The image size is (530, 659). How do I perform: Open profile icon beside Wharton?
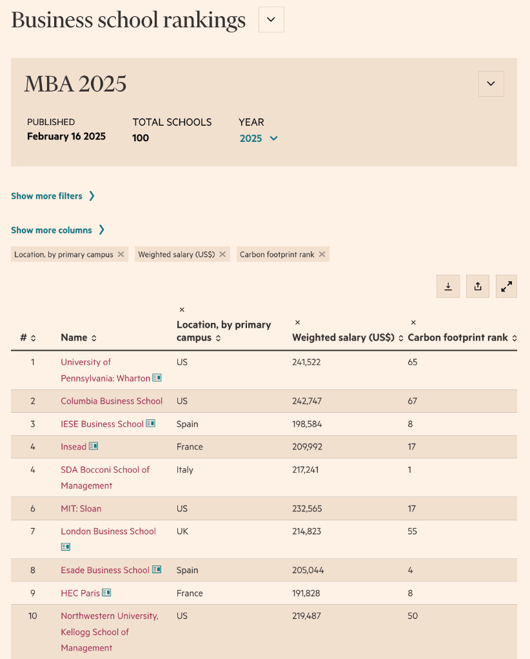[157, 378]
